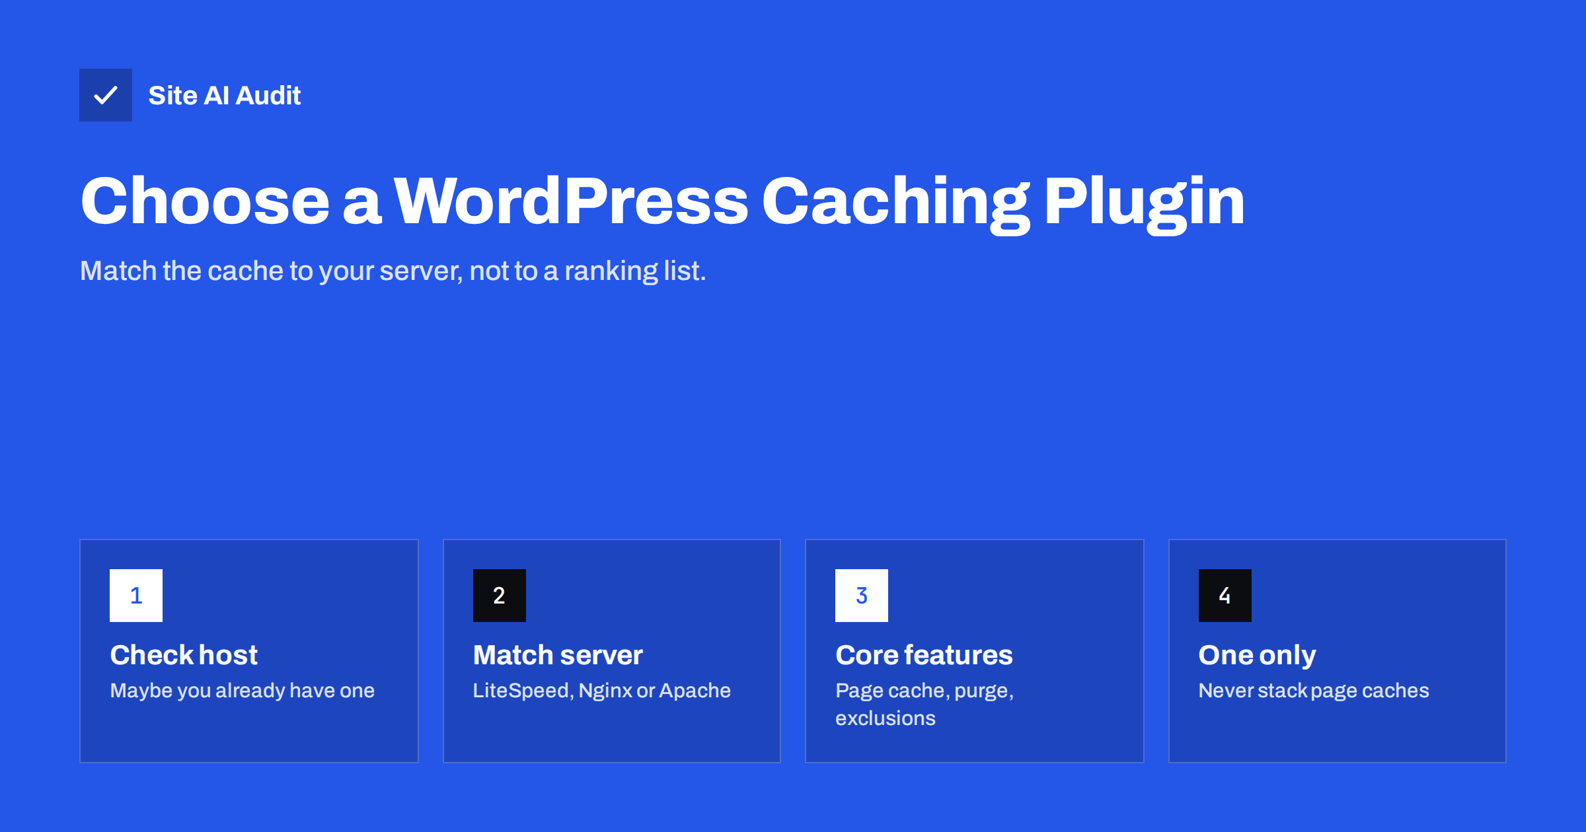The image size is (1586, 832).
Task: Click the One only card title
Action: [1257, 655]
